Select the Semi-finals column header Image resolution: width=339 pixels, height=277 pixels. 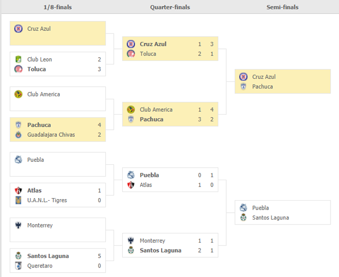[283, 7]
